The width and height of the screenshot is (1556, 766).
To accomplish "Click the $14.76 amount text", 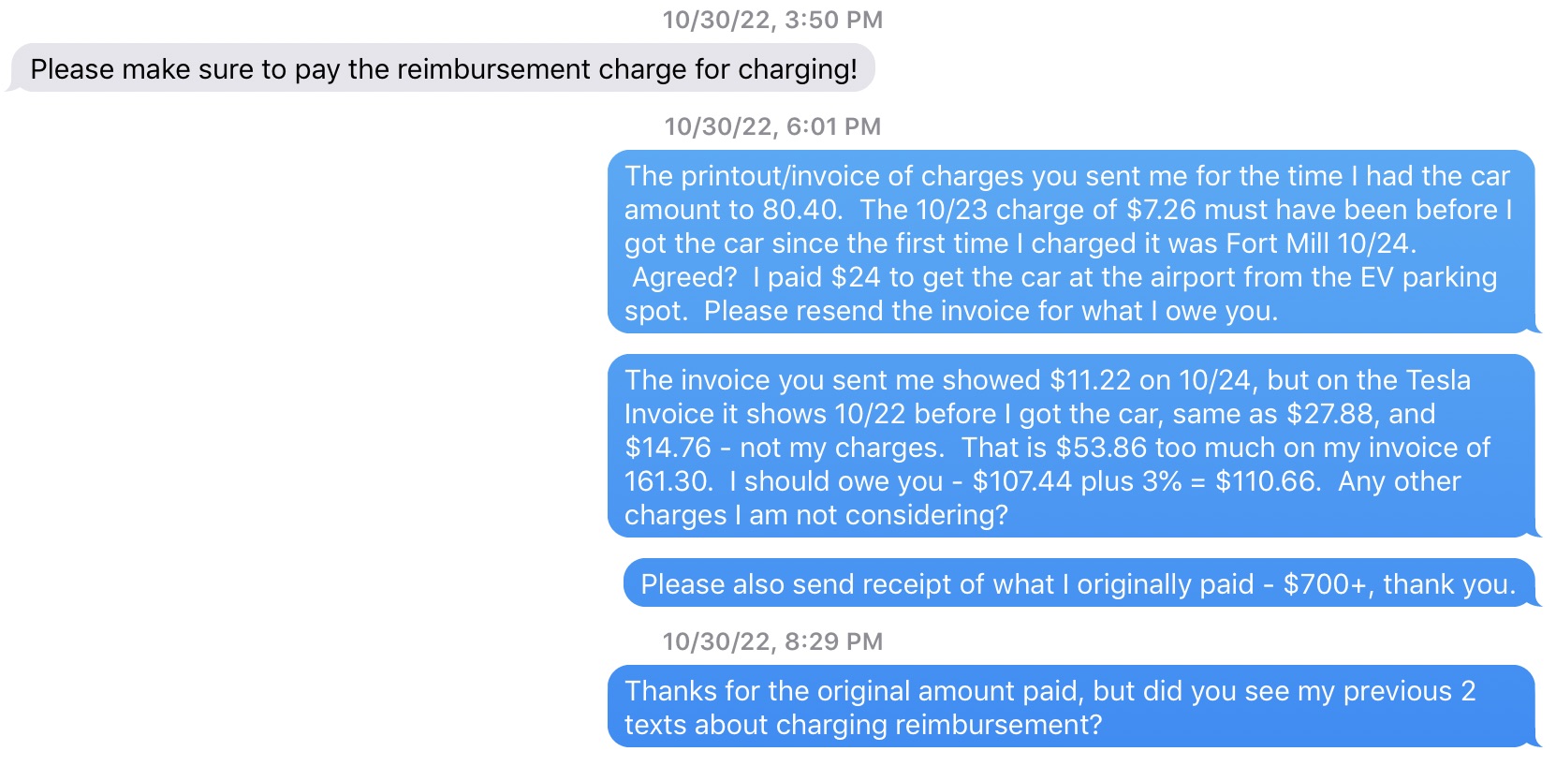I will (x=668, y=448).
